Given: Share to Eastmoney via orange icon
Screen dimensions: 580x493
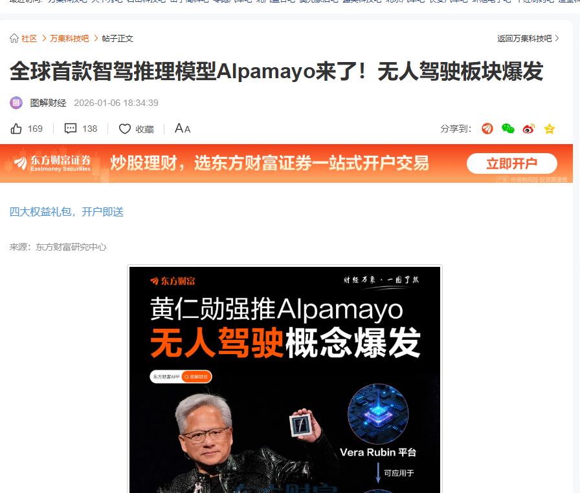Looking at the screenshot, I should [x=487, y=129].
